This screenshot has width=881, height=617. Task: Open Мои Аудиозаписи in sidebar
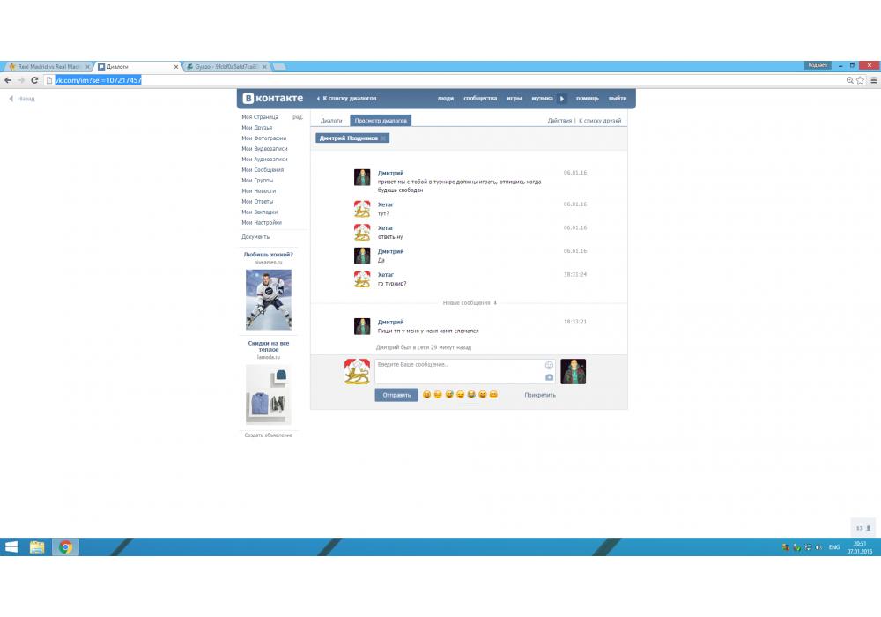click(x=264, y=160)
